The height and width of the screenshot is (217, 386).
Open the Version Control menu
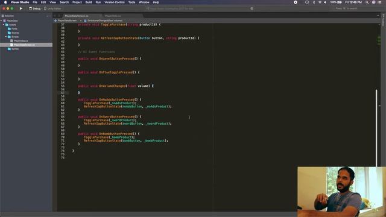click(115, 2)
